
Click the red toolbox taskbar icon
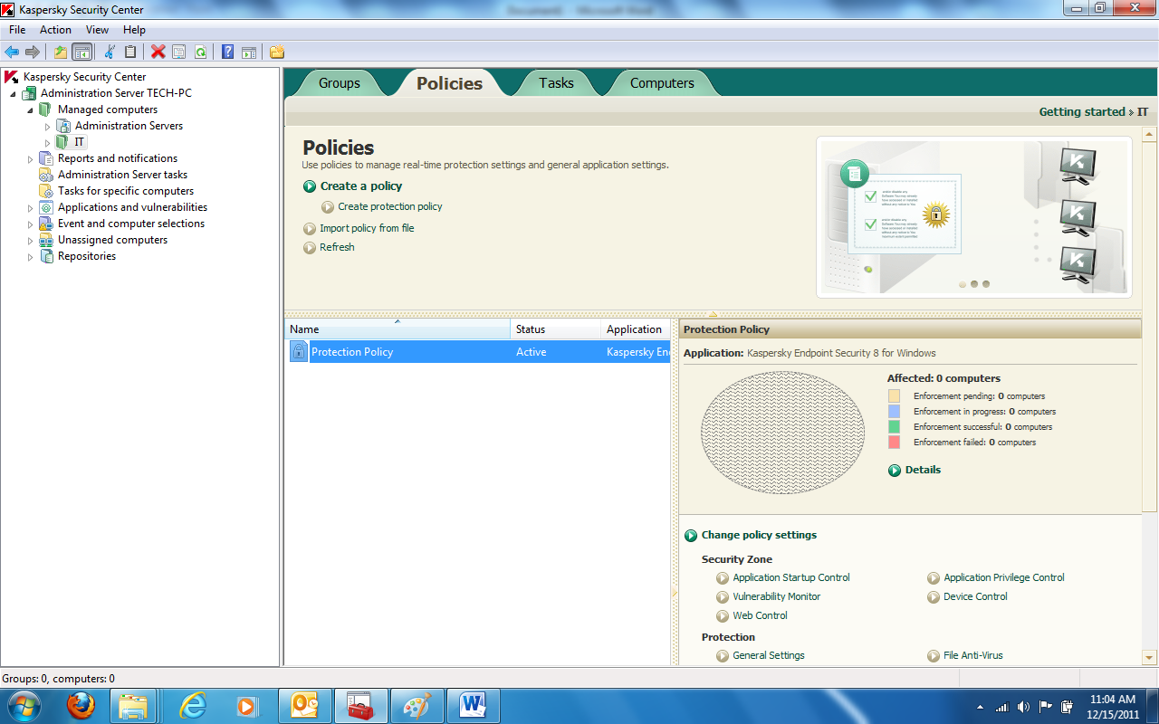click(x=360, y=706)
